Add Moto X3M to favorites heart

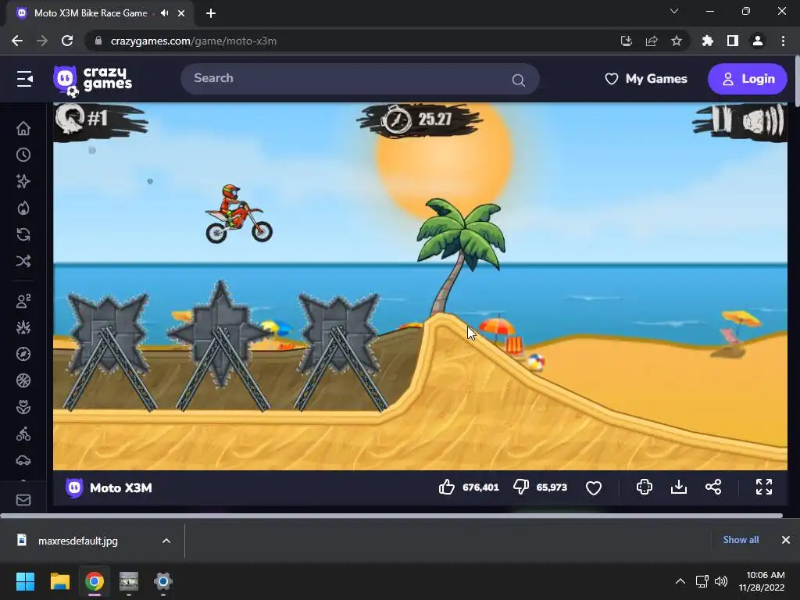tap(594, 487)
